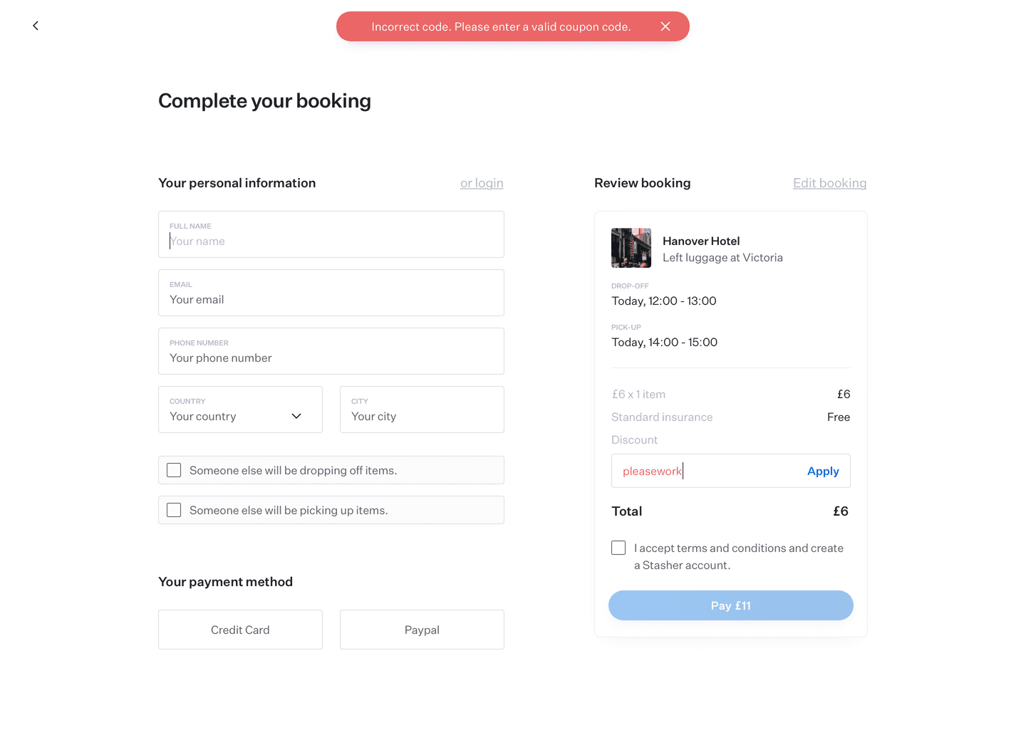
Task: Click the error message banner text
Action: point(501,26)
